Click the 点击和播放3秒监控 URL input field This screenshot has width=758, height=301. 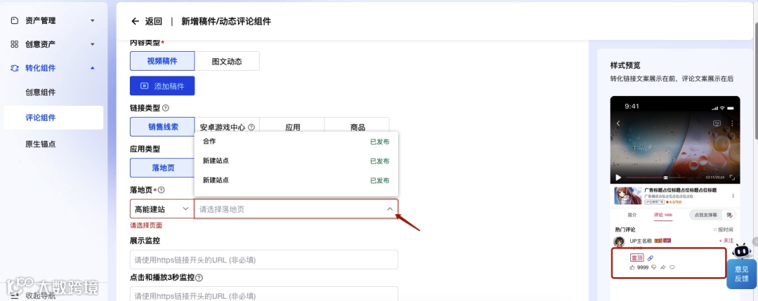tap(264, 294)
